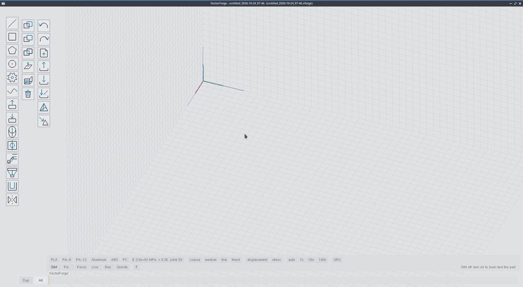Show stress results
The height and width of the screenshot is (287, 523).
point(276,259)
